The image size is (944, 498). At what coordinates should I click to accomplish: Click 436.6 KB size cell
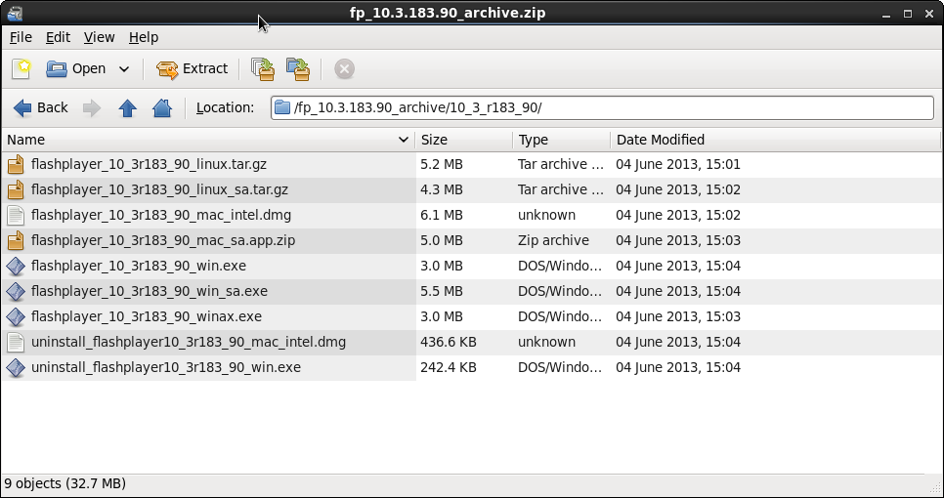[448, 342]
